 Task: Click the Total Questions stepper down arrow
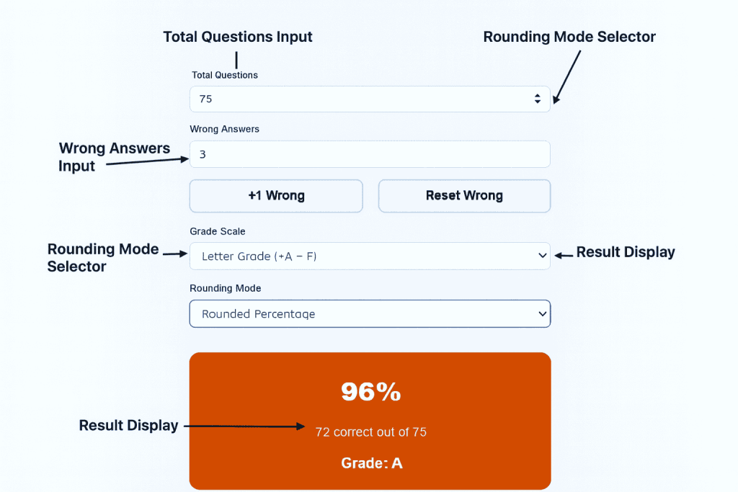[538, 102]
